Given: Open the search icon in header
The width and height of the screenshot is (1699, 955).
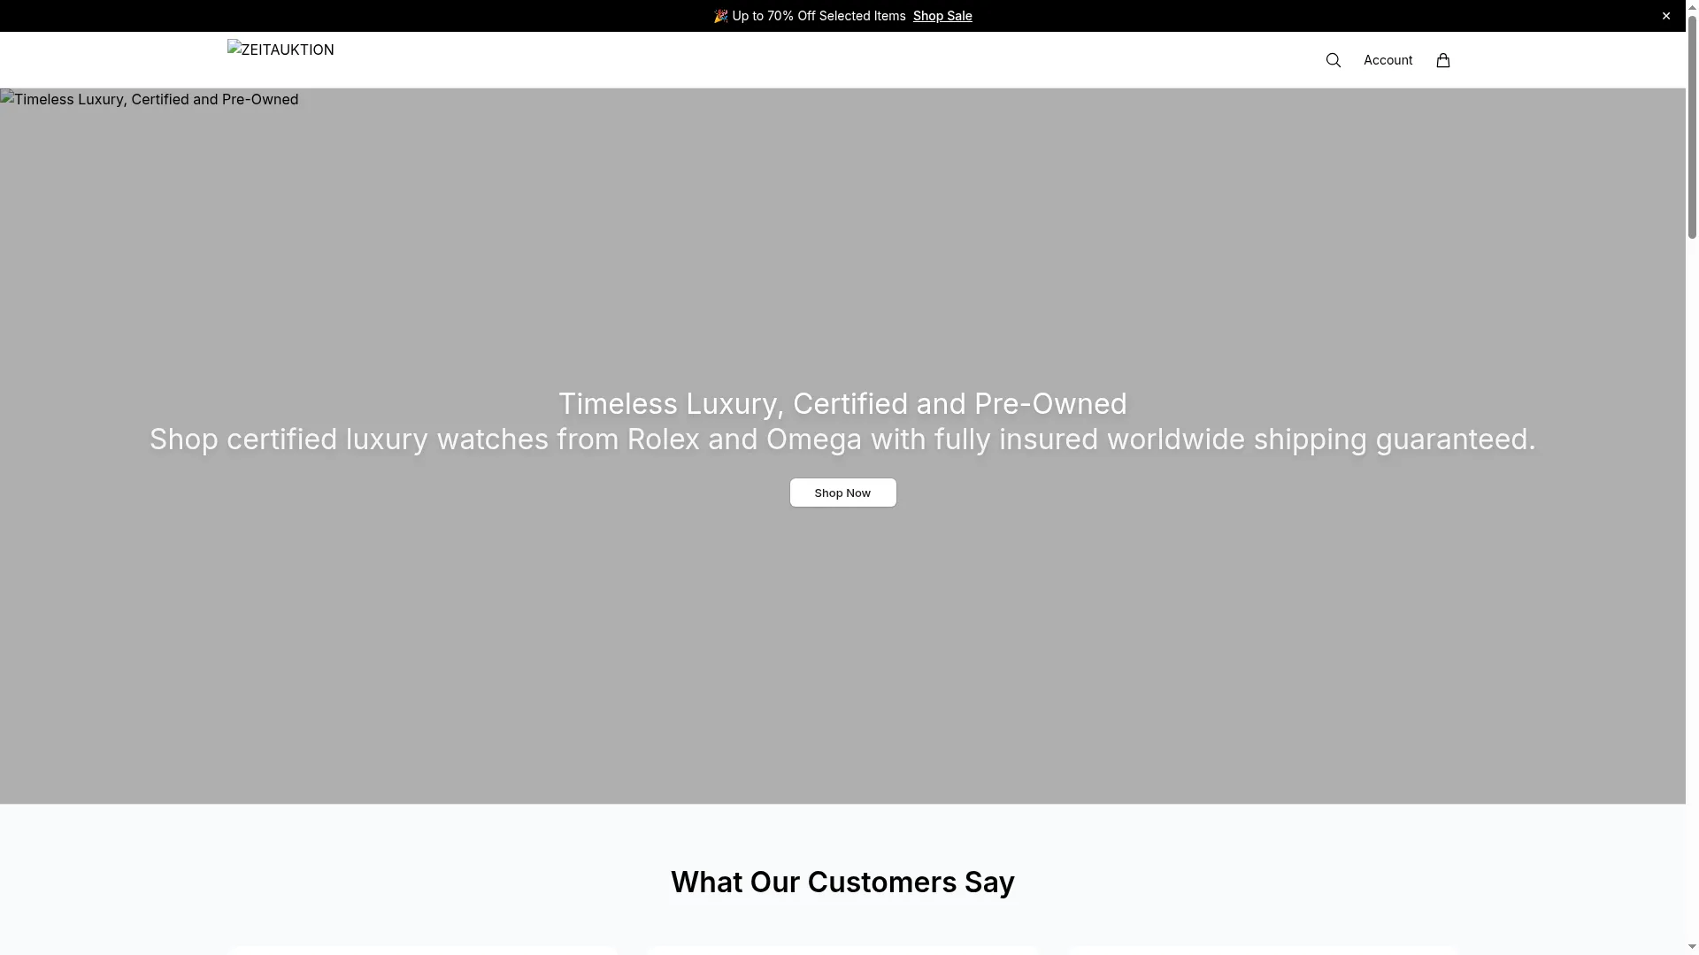Looking at the screenshot, I should pos(1334,60).
